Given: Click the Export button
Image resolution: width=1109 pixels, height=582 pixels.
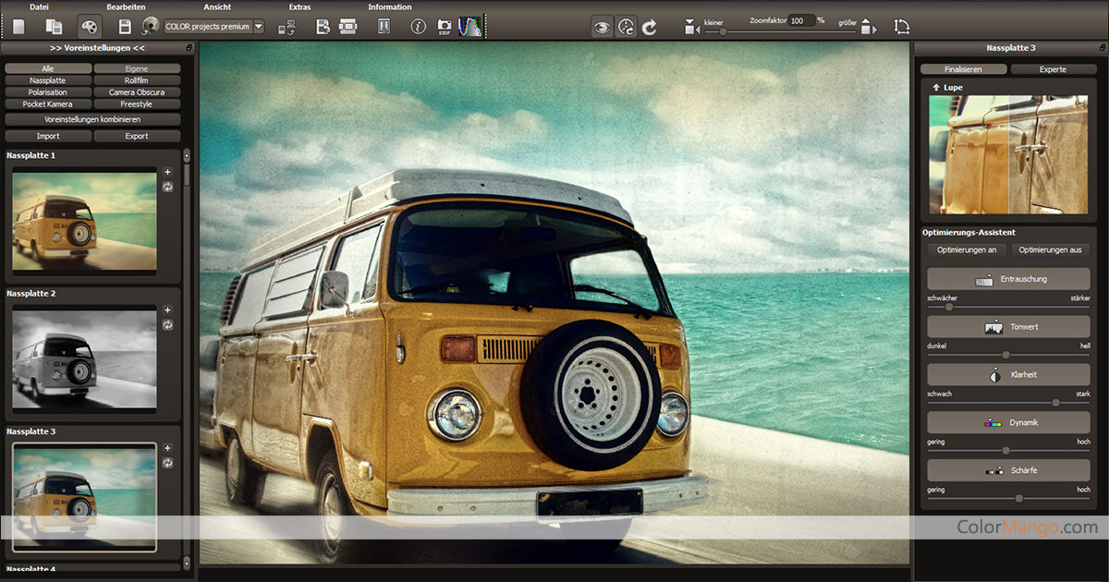Looking at the screenshot, I should (137, 136).
